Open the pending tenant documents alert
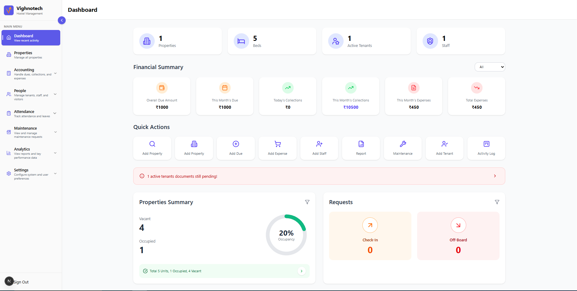577x291 pixels. pos(319,176)
